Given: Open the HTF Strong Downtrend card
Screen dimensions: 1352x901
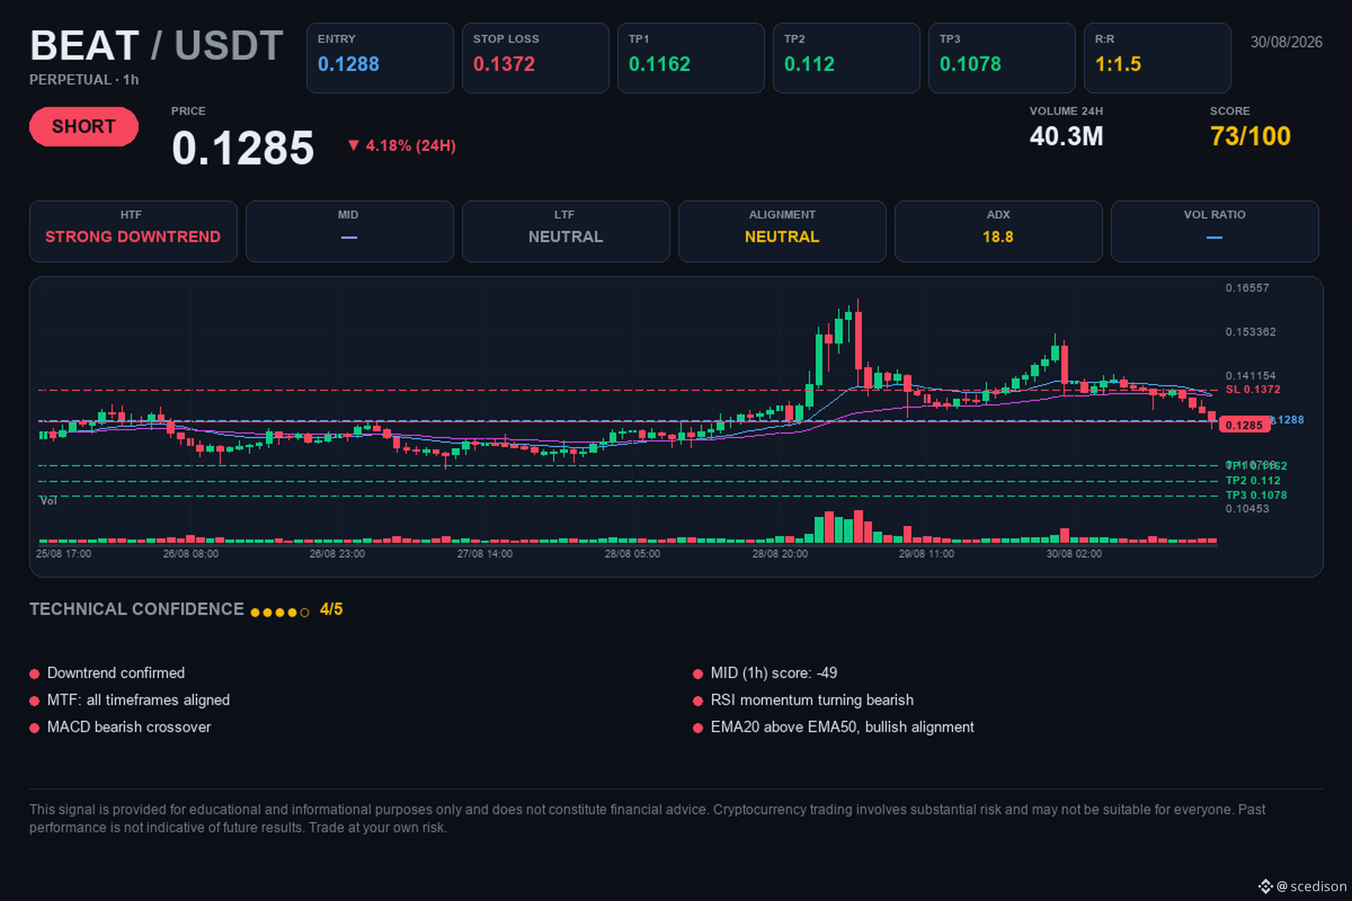Looking at the screenshot, I should coord(134,231).
